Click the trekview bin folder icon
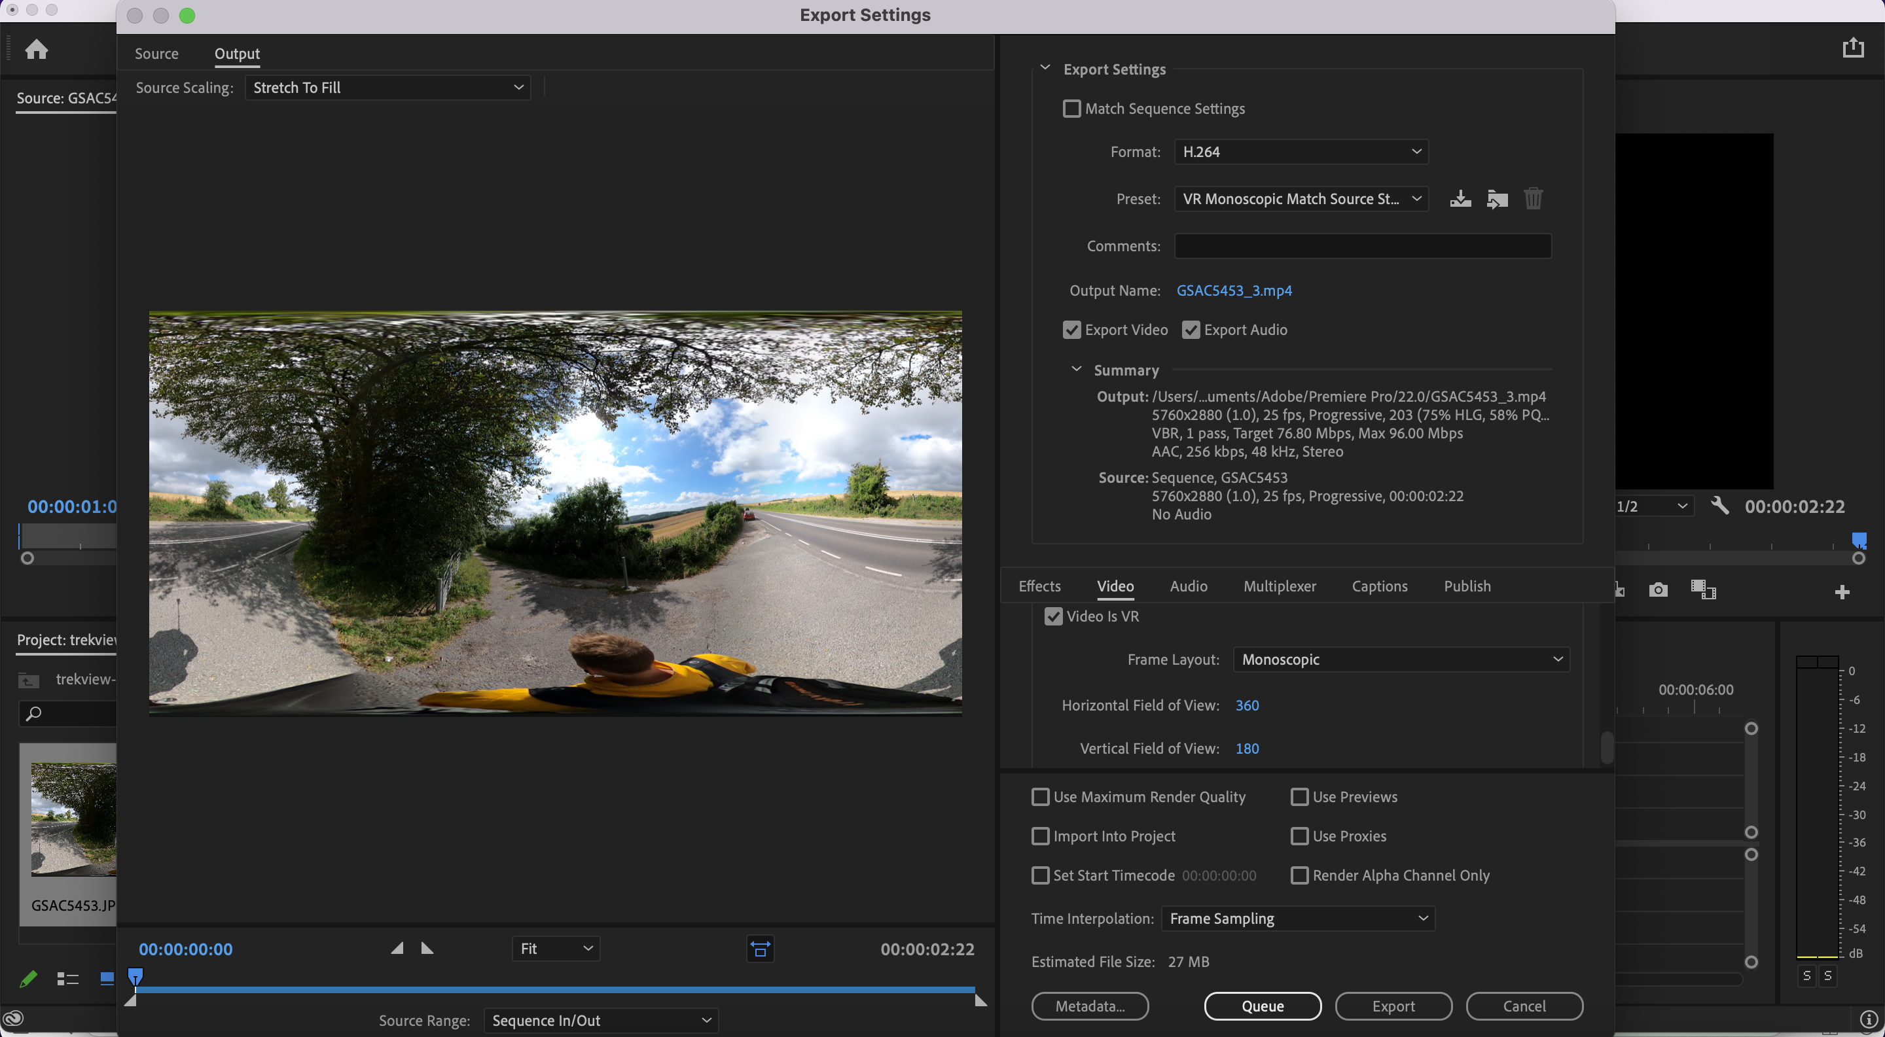1885x1037 pixels. point(29,680)
